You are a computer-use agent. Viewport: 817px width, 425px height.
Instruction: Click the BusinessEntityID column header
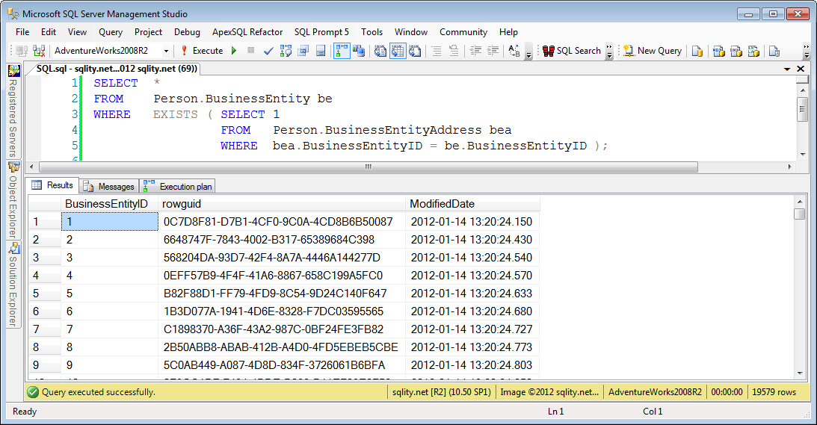click(109, 204)
